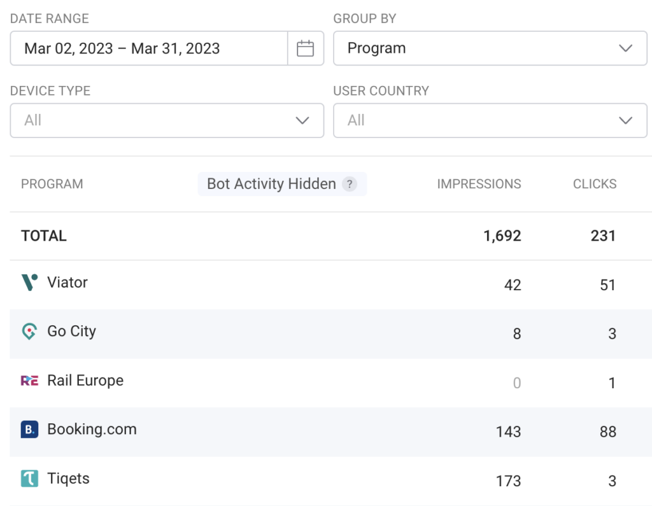Click the DEVICE TYPE label
The image size is (652, 506).
tap(50, 90)
